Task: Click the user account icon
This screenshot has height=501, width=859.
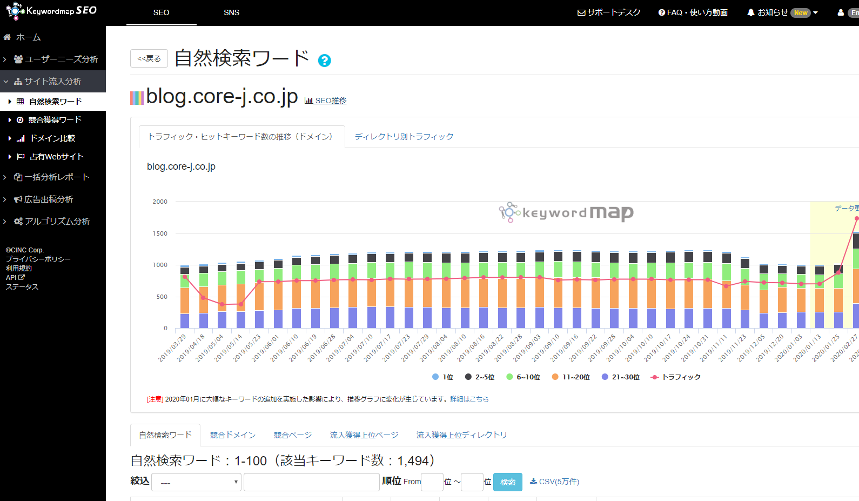Action: click(841, 12)
